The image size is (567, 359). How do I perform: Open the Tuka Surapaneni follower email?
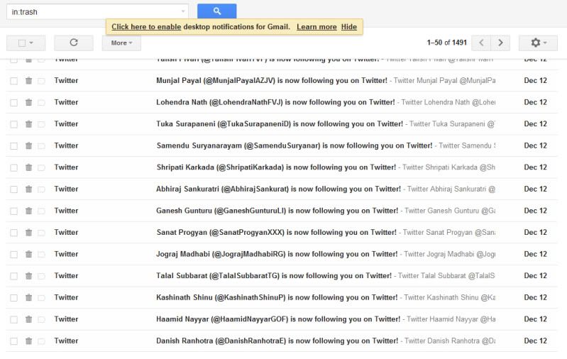click(x=280, y=124)
